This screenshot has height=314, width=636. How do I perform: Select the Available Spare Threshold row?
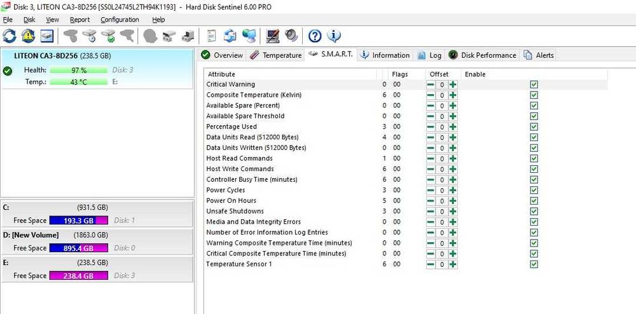(406, 116)
